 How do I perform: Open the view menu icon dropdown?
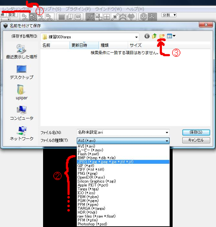[x=171, y=36]
